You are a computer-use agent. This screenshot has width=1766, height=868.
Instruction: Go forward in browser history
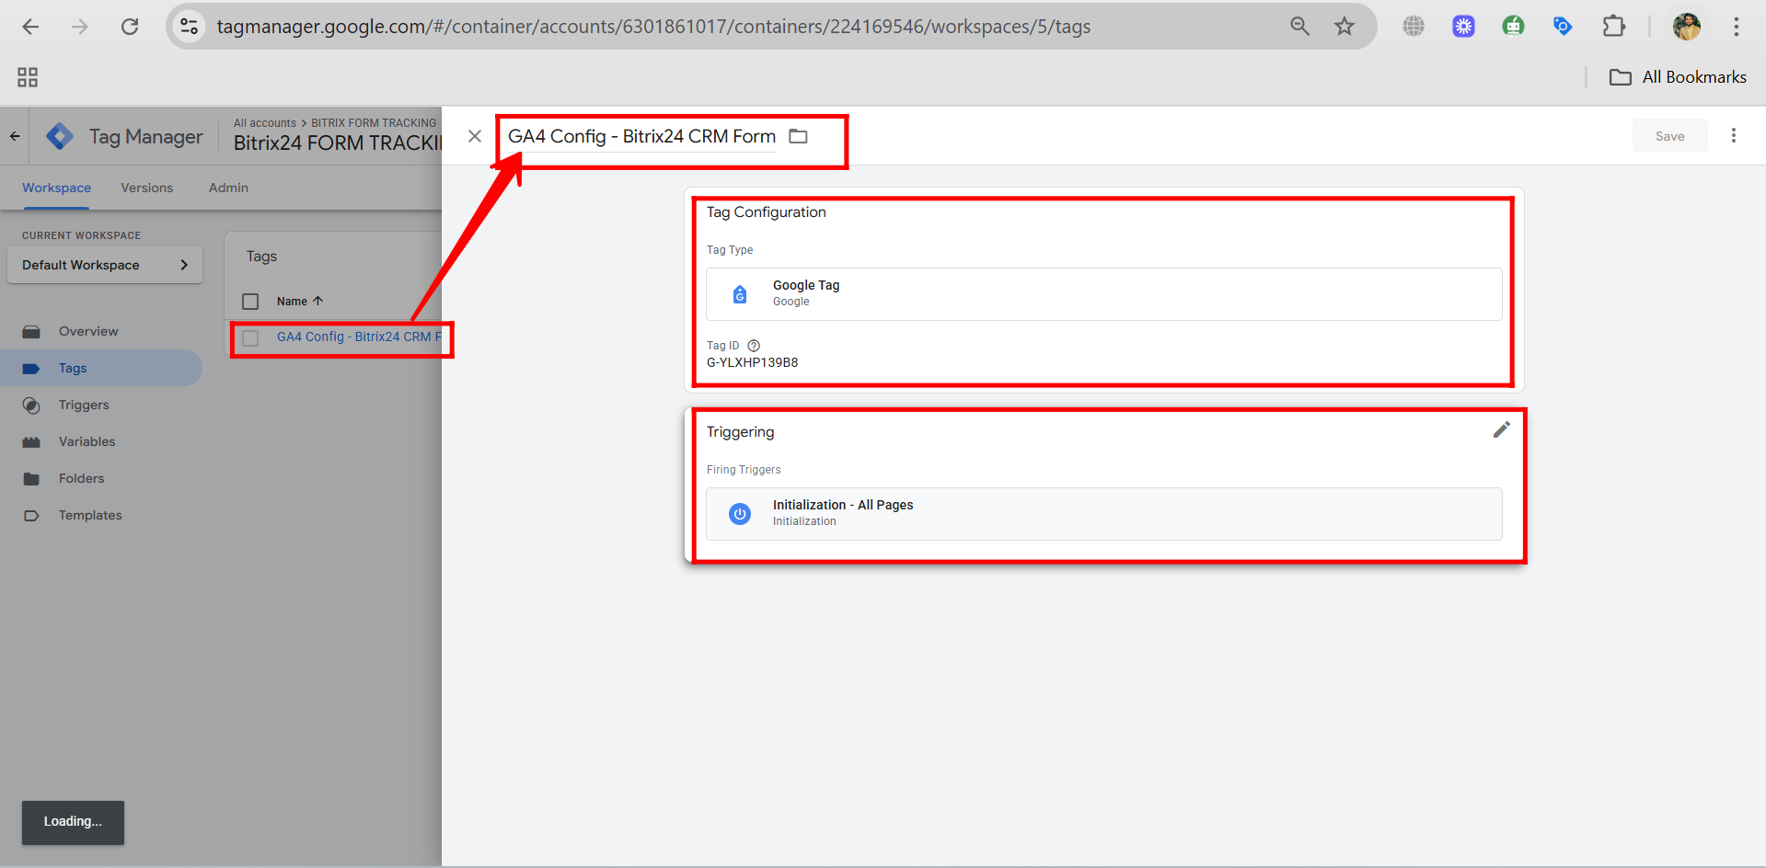(x=80, y=27)
